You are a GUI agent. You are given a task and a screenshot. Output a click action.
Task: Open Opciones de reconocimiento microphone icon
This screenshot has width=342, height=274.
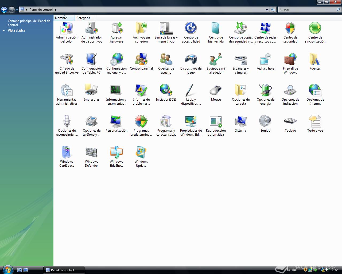[67, 121]
